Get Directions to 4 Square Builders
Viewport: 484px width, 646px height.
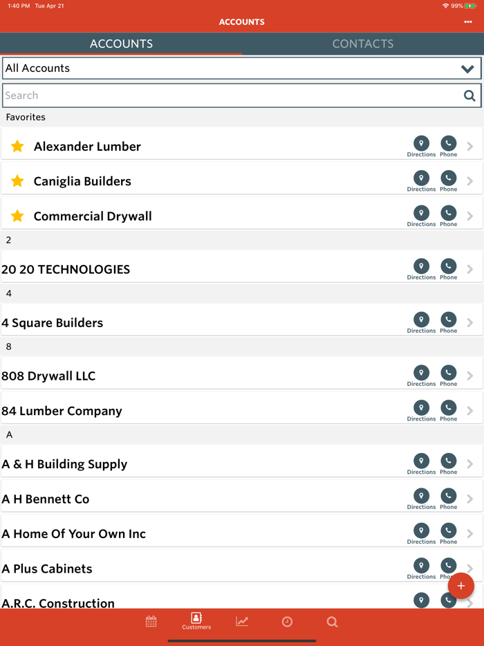pyautogui.click(x=421, y=322)
